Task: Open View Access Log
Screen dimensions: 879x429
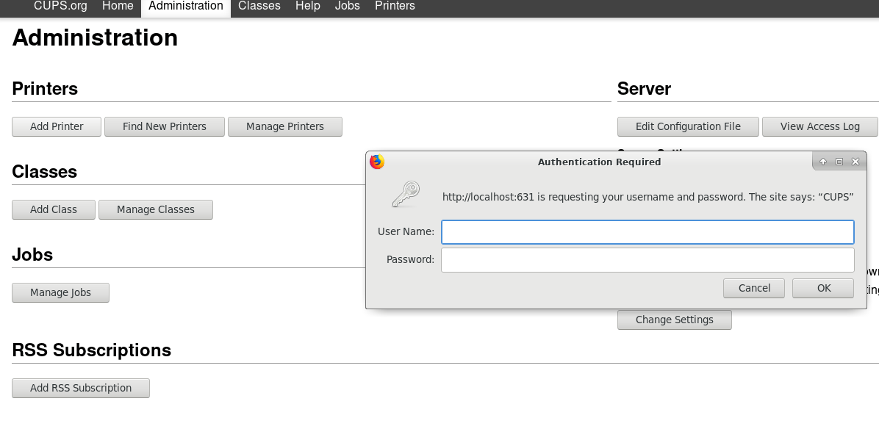Action: click(819, 126)
